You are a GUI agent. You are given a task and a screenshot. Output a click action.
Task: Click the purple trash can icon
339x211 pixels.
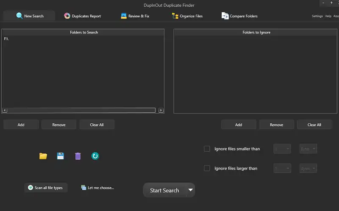78,156
